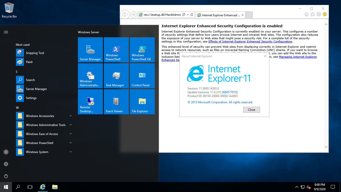Click IE Home icon
This screenshot has width=341, height=192.
coord(307,14)
